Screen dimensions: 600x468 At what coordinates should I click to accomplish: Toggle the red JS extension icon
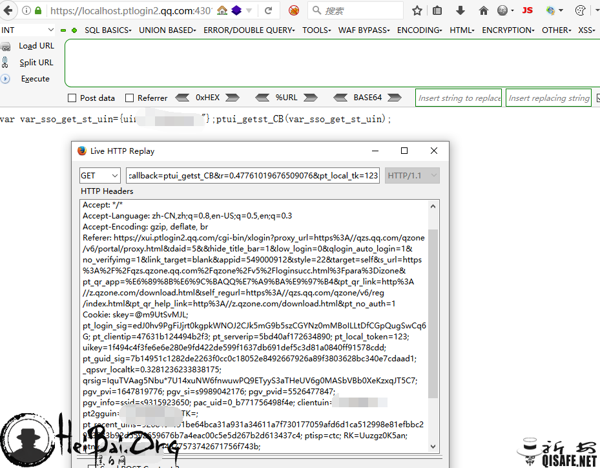527,10
